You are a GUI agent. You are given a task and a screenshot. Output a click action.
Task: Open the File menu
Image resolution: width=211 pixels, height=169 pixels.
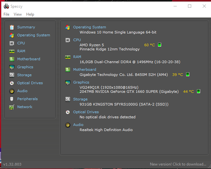coord(6,14)
